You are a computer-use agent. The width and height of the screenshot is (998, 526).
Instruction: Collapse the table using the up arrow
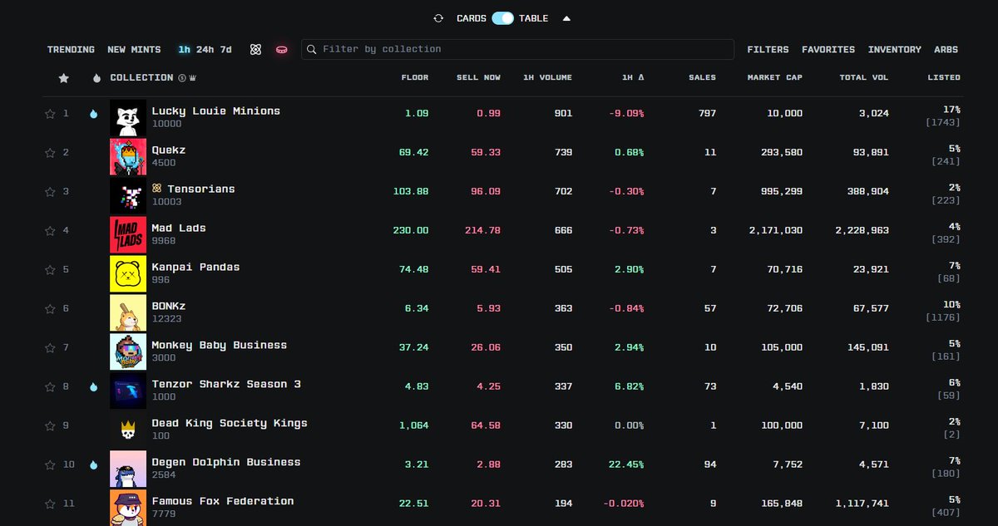566,17
